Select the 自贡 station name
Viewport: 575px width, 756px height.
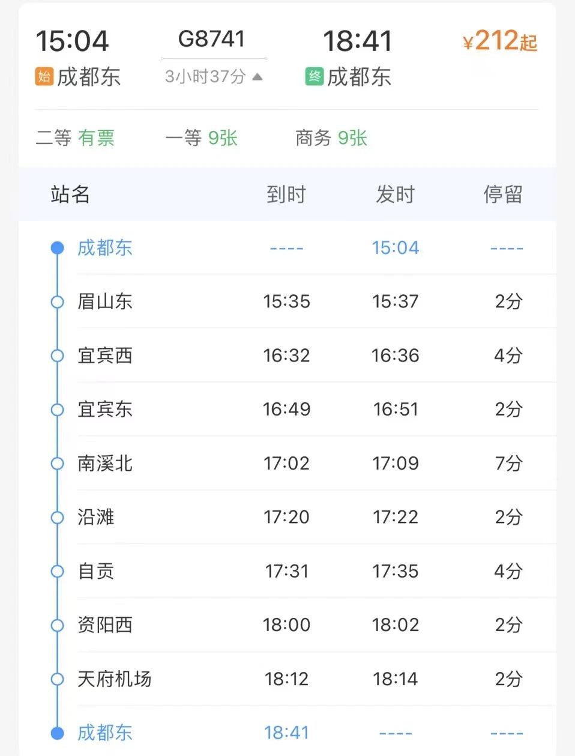pyautogui.click(x=96, y=571)
